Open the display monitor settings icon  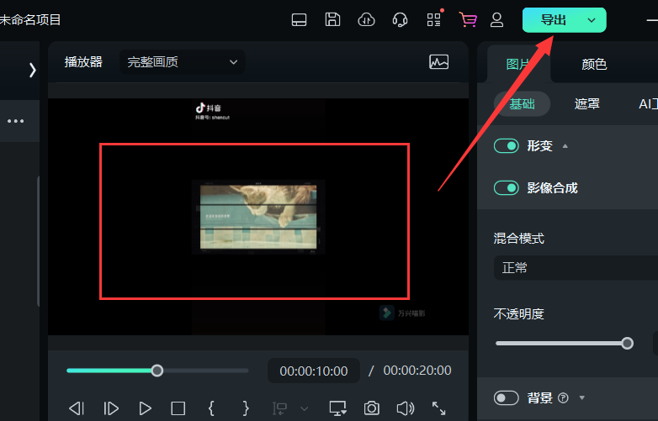click(x=337, y=408)
